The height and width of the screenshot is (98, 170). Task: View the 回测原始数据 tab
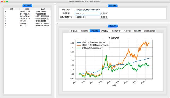click(x=150, y=31)
